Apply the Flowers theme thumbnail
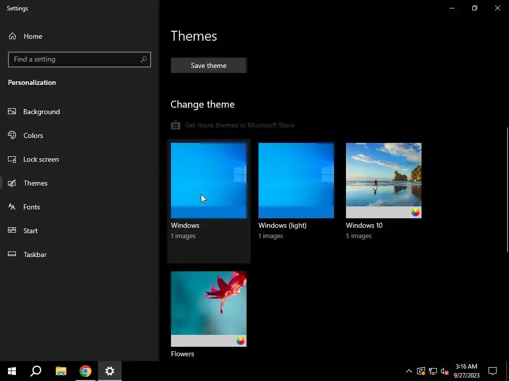Viewport: 509px width, 381px height. pos(209,309)
